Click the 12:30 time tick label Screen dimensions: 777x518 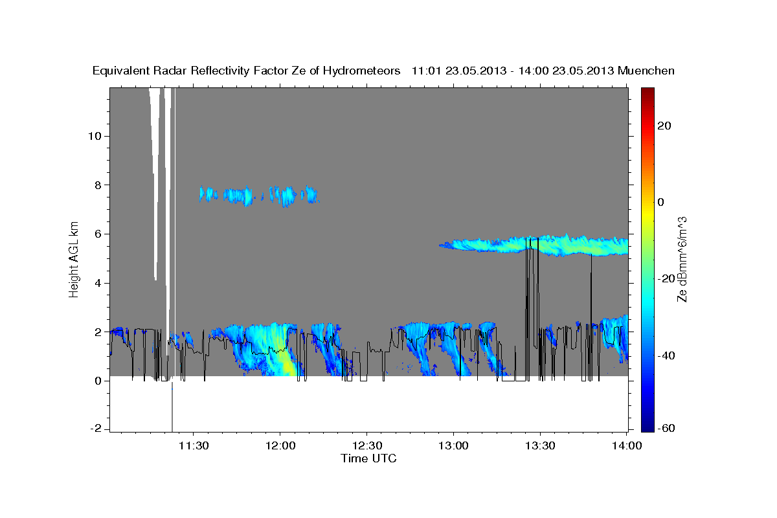click(x=366, y=445)
